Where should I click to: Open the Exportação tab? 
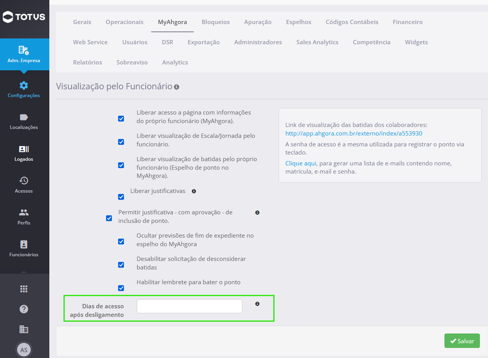pos(204,42)
